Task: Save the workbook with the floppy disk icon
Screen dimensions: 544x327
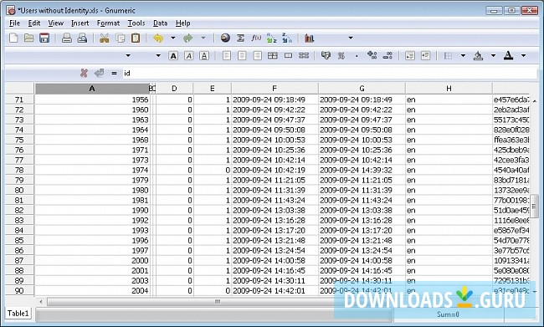Action: [x=44, y=38]
